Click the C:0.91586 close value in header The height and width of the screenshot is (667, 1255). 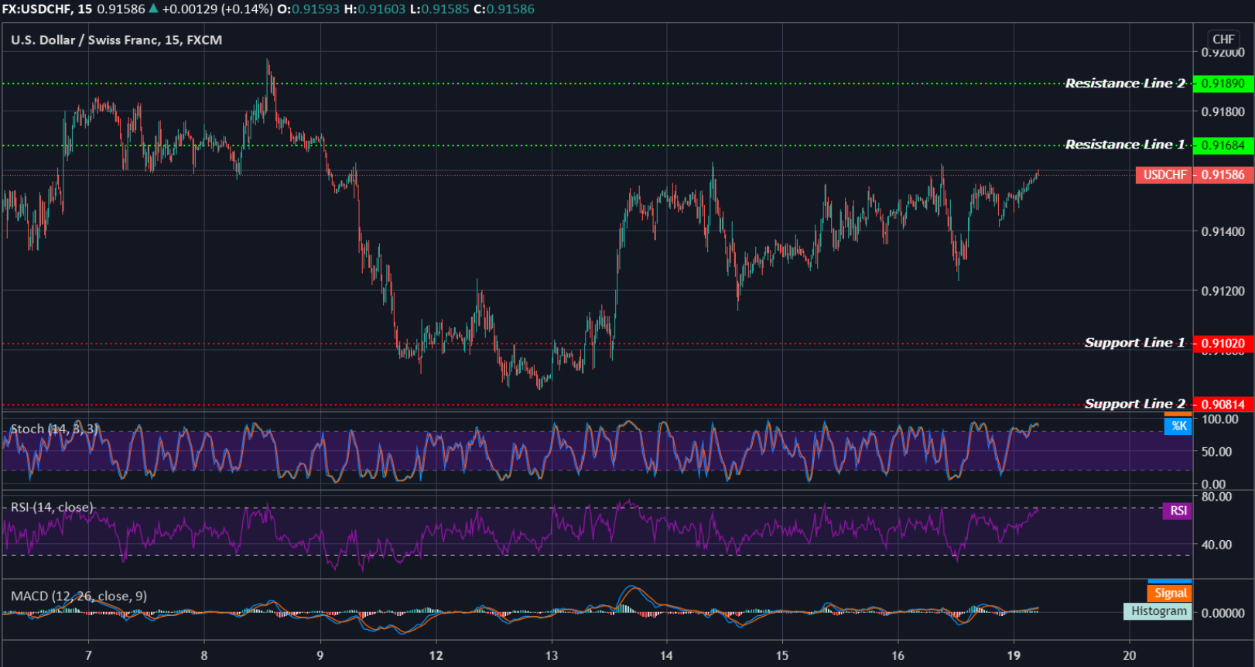point(504,9)
